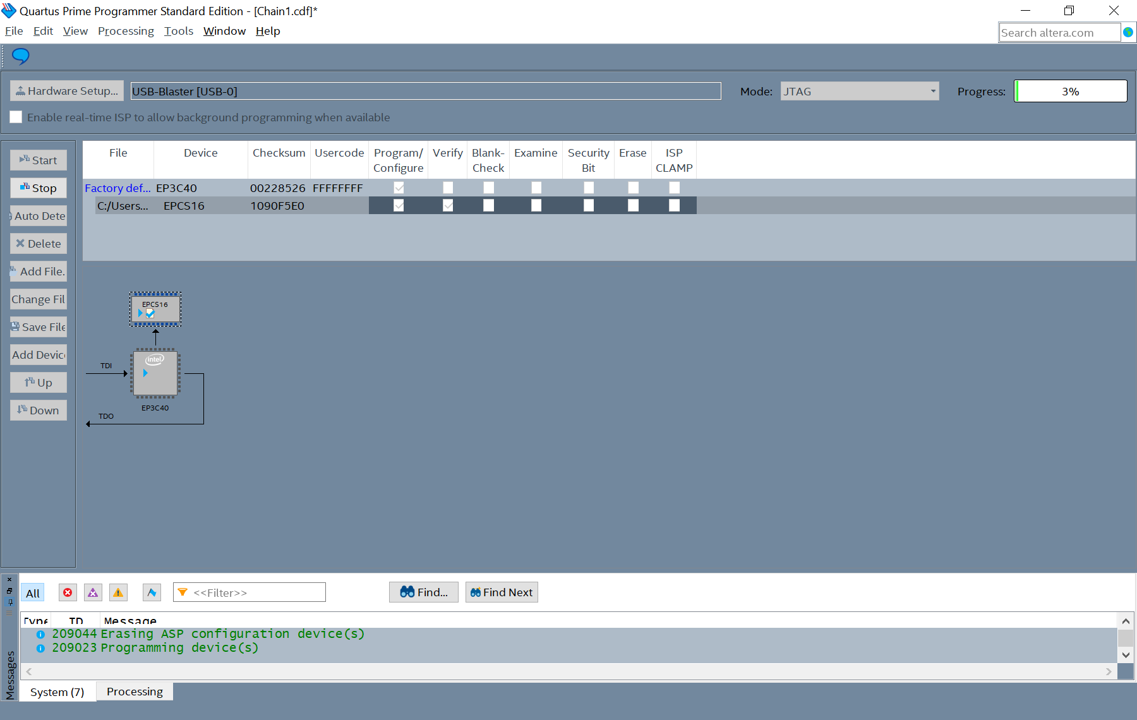
Task: Click the float icon on Messages panel edge
Action: click(x=9, y=591)
